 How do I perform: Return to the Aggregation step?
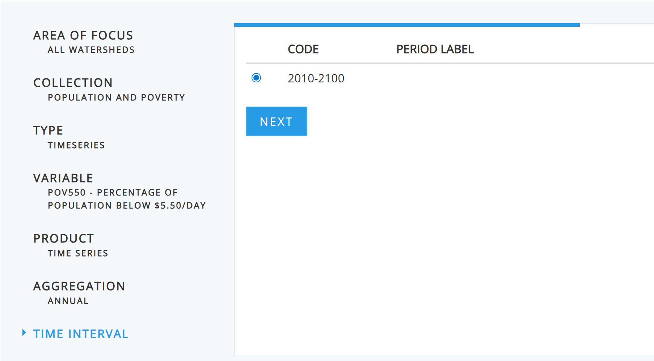(79, 286)
